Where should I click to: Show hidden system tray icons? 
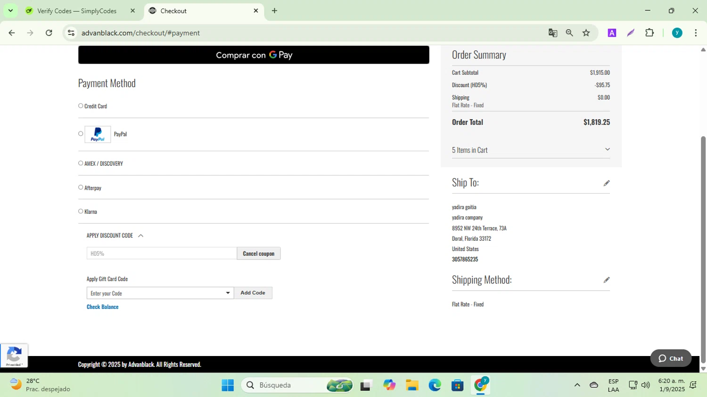click(x=577, y=385)
